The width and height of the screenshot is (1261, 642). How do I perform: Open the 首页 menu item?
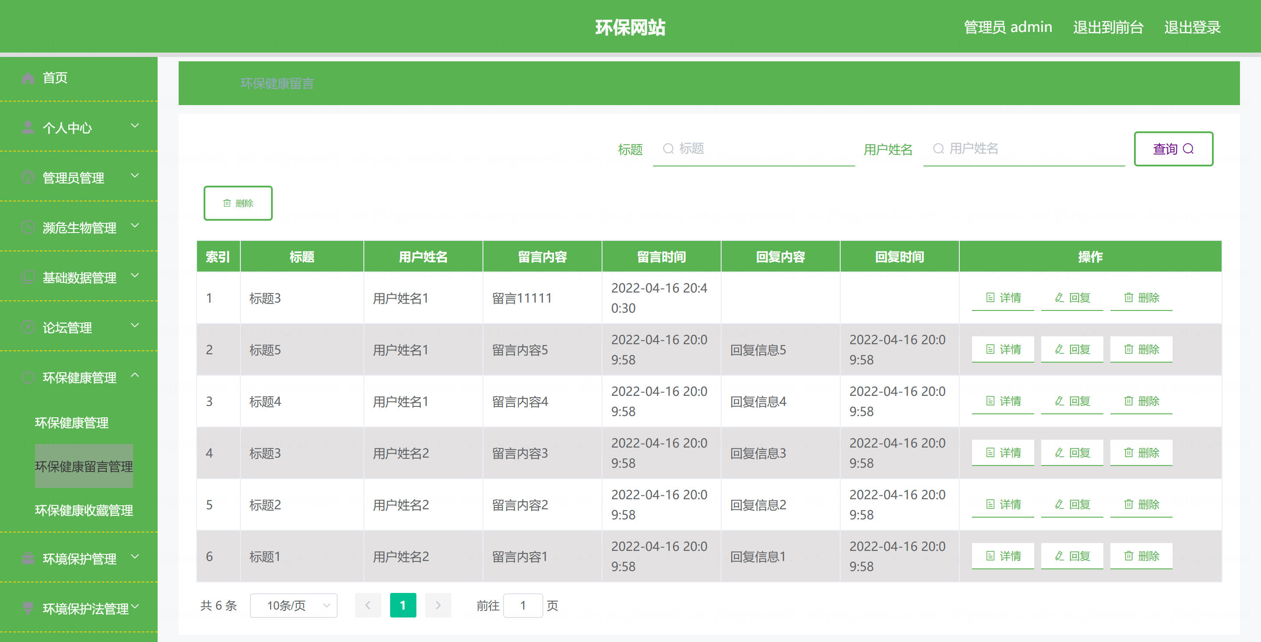tap(79, 78)
